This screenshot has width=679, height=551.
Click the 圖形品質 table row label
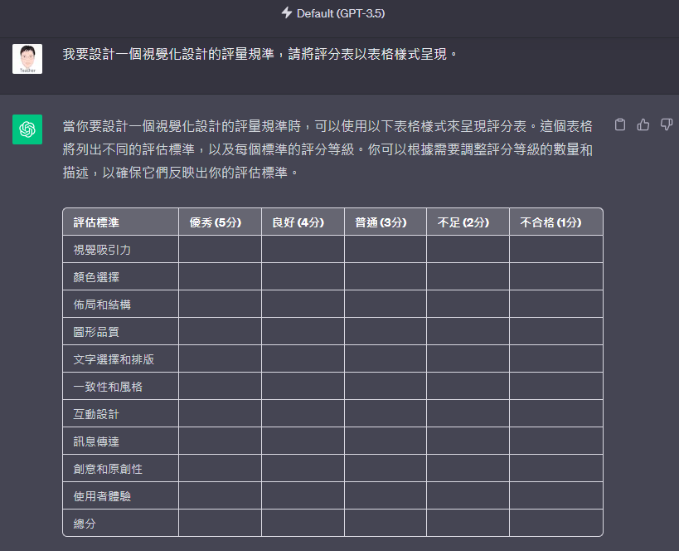(x=96, y=332)
